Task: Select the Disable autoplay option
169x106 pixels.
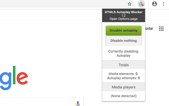Action: 124,30
